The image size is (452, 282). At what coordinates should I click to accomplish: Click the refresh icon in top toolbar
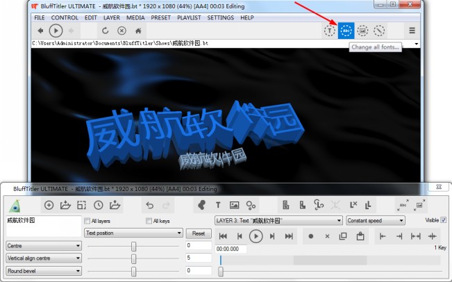pos(106,31)
